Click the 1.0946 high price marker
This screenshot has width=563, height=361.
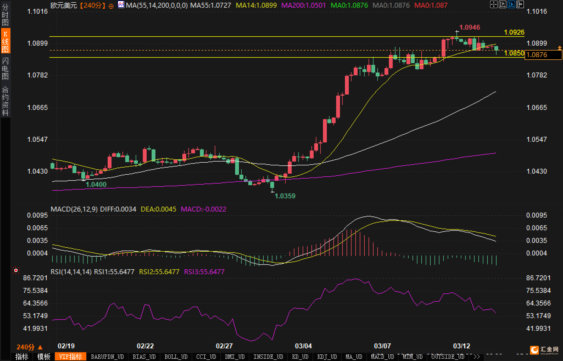(470, 27)
